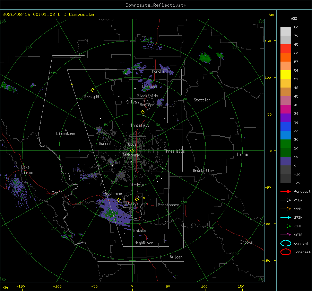The image size is (312, 291).
Task: Click the Lake Louise location label
Action: (27, 170)
